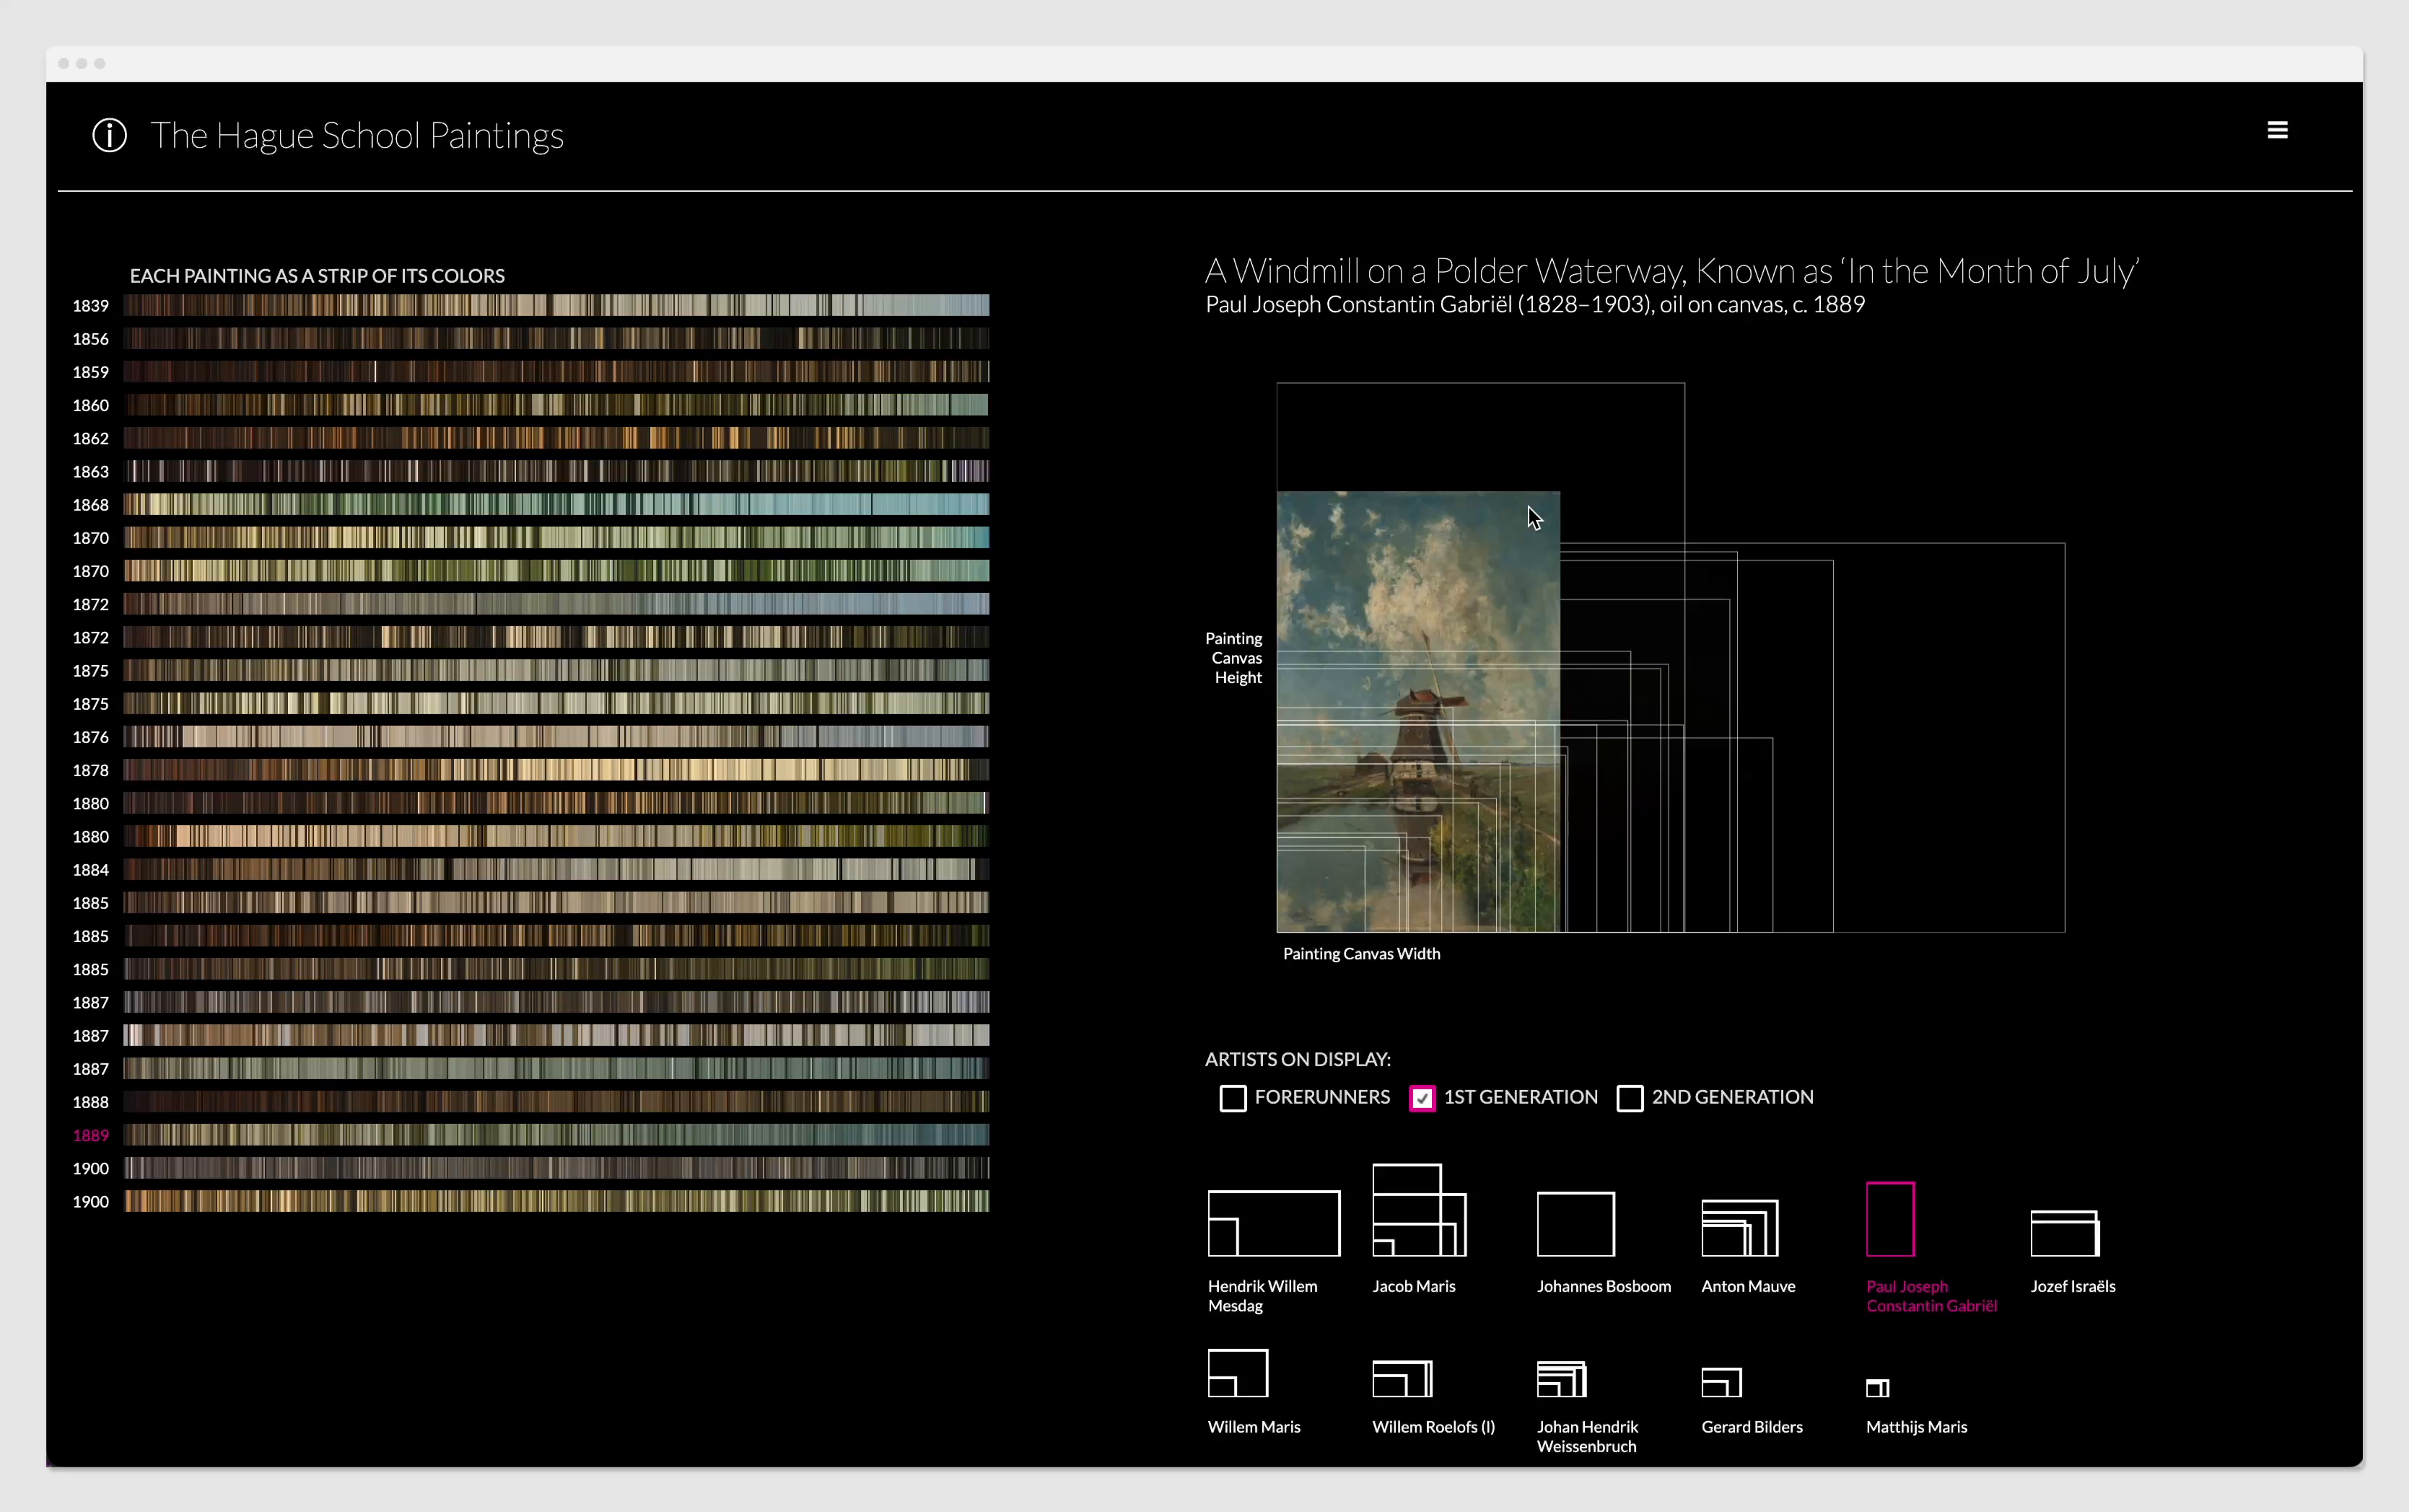Select the 1862 painting color strip
2409x1512 pixels.
[x=556, y=437]
